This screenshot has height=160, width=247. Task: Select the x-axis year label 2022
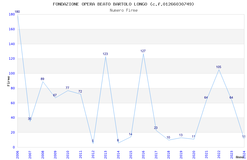(x=219, y=154)
